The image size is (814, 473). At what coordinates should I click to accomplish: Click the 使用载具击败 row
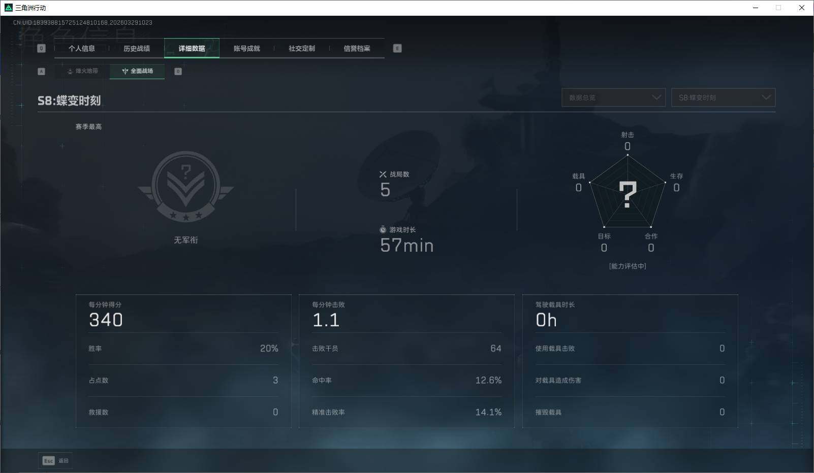click(x=630, y=349)
